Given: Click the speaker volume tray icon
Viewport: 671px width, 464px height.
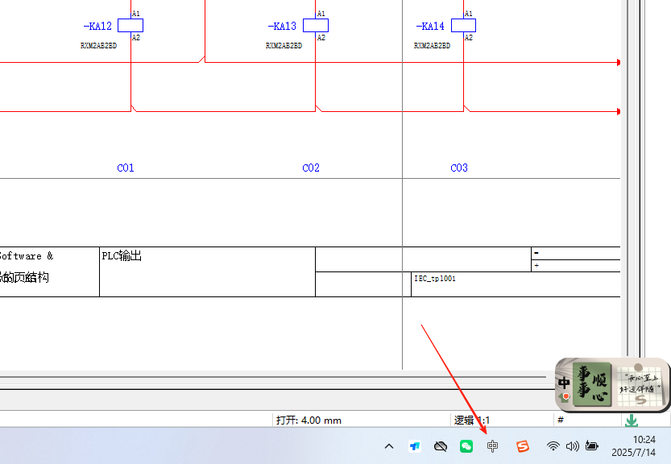Looking at the screenshot, I should tap(573, 445).
